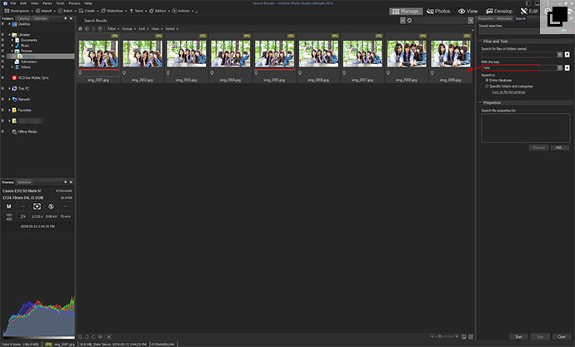Image resolution: width=575 pixels, height=347 pixels.
Task: Switch to Photos mode
Action: click(x=438, y=12)
